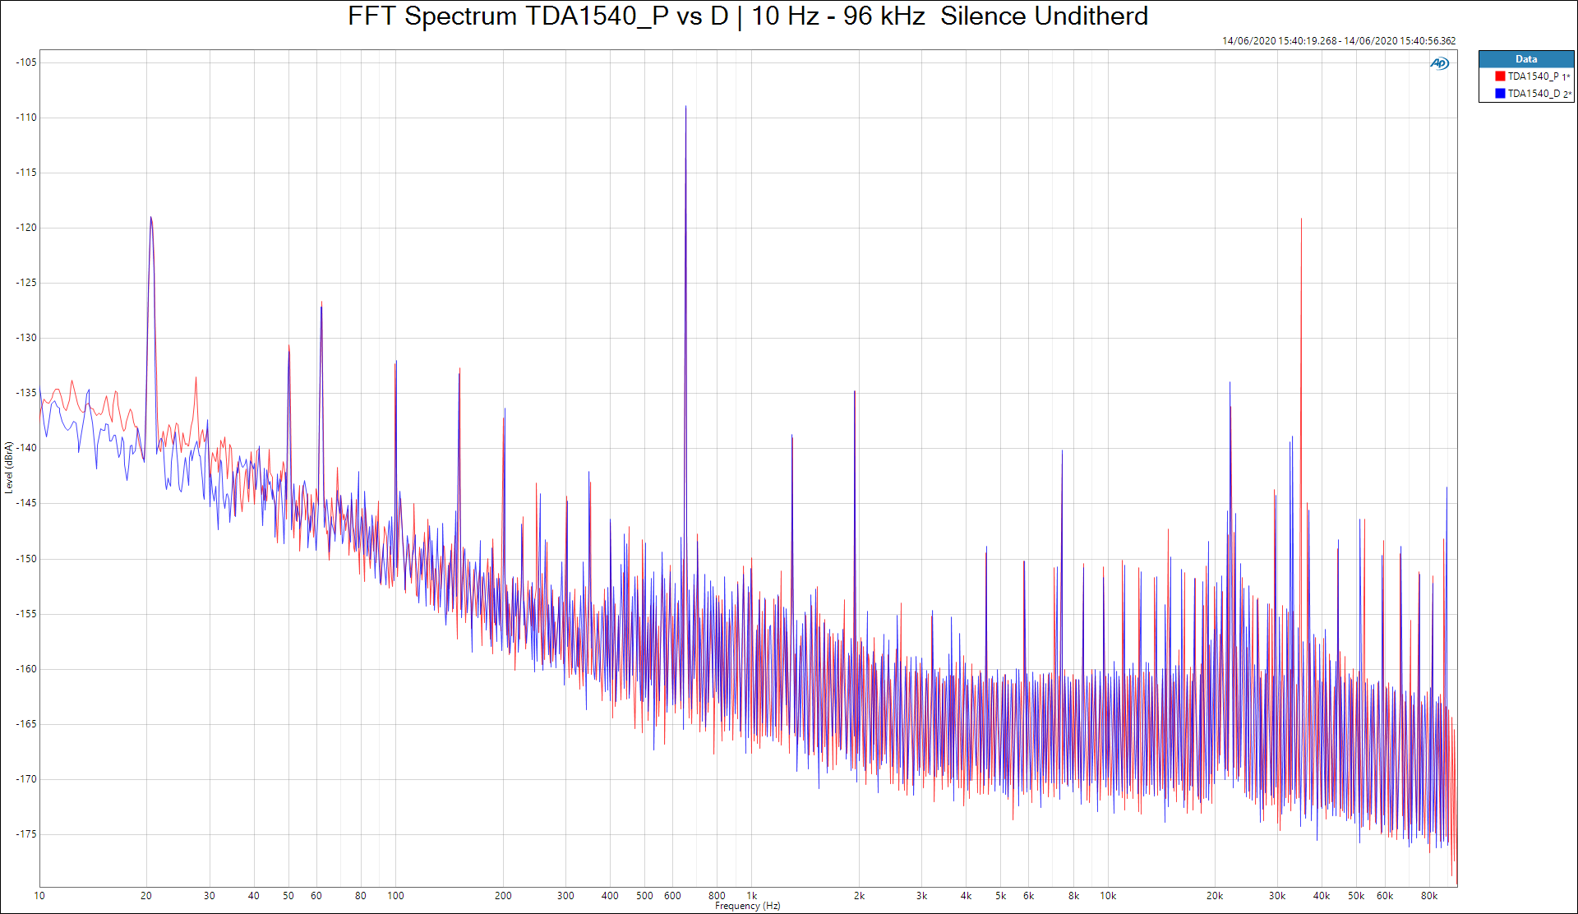Click the -175 tick label on level axis
The height and width of the screenshot is (914, 1578).
click(x=26, y=834)
